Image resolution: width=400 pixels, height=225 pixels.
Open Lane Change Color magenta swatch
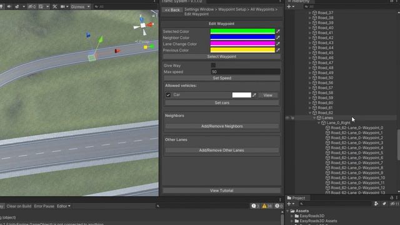242,44
